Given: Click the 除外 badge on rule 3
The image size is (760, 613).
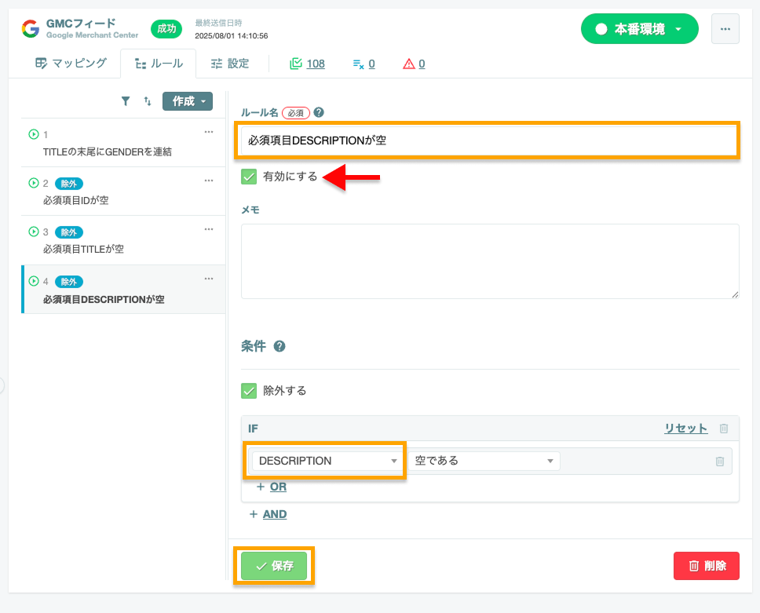Looking at the screenshot, I should point(69,232).
